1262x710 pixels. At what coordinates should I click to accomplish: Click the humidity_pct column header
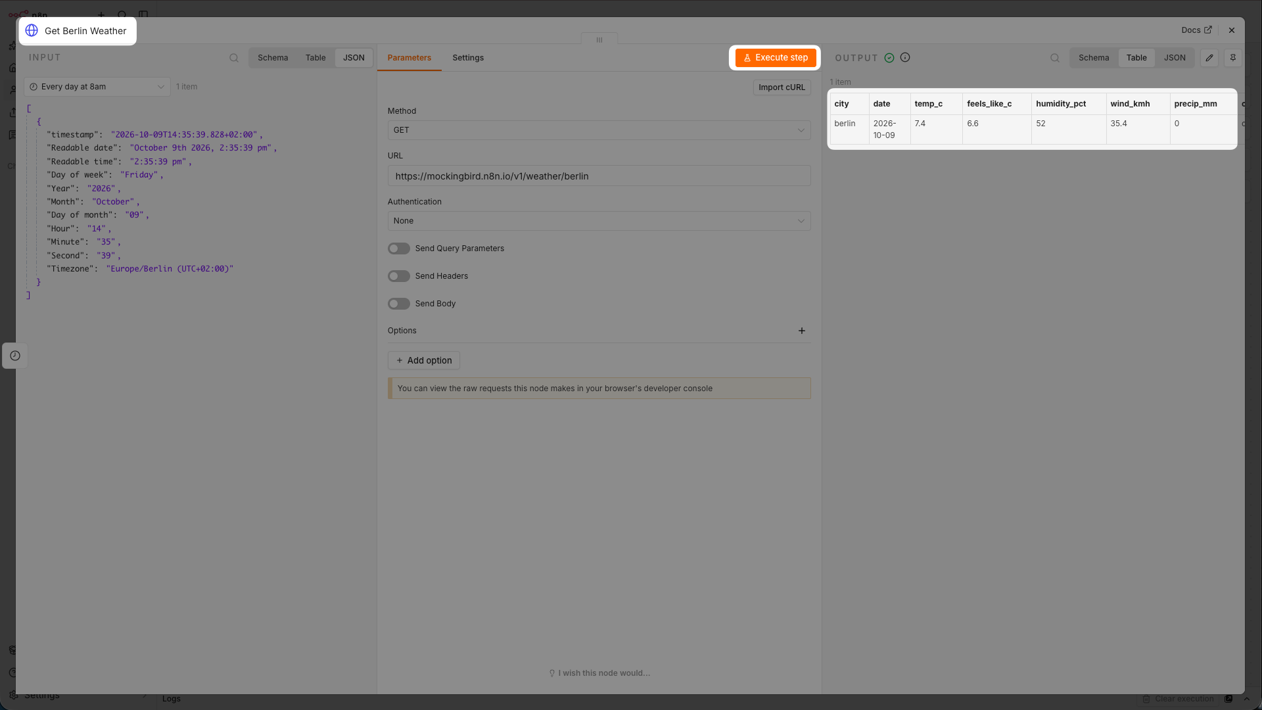point(1068,104)
